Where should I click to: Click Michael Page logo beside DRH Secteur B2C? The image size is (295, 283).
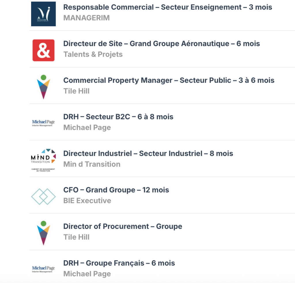tap(44, 123)
